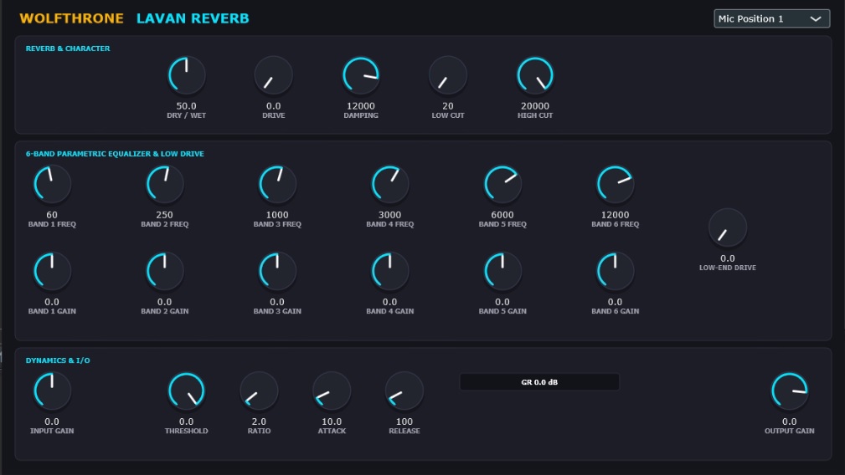The height and width of the screenshot is (475, 845).
Task: Click the Band 1 Freq knob
Action: tap(52, 184)
